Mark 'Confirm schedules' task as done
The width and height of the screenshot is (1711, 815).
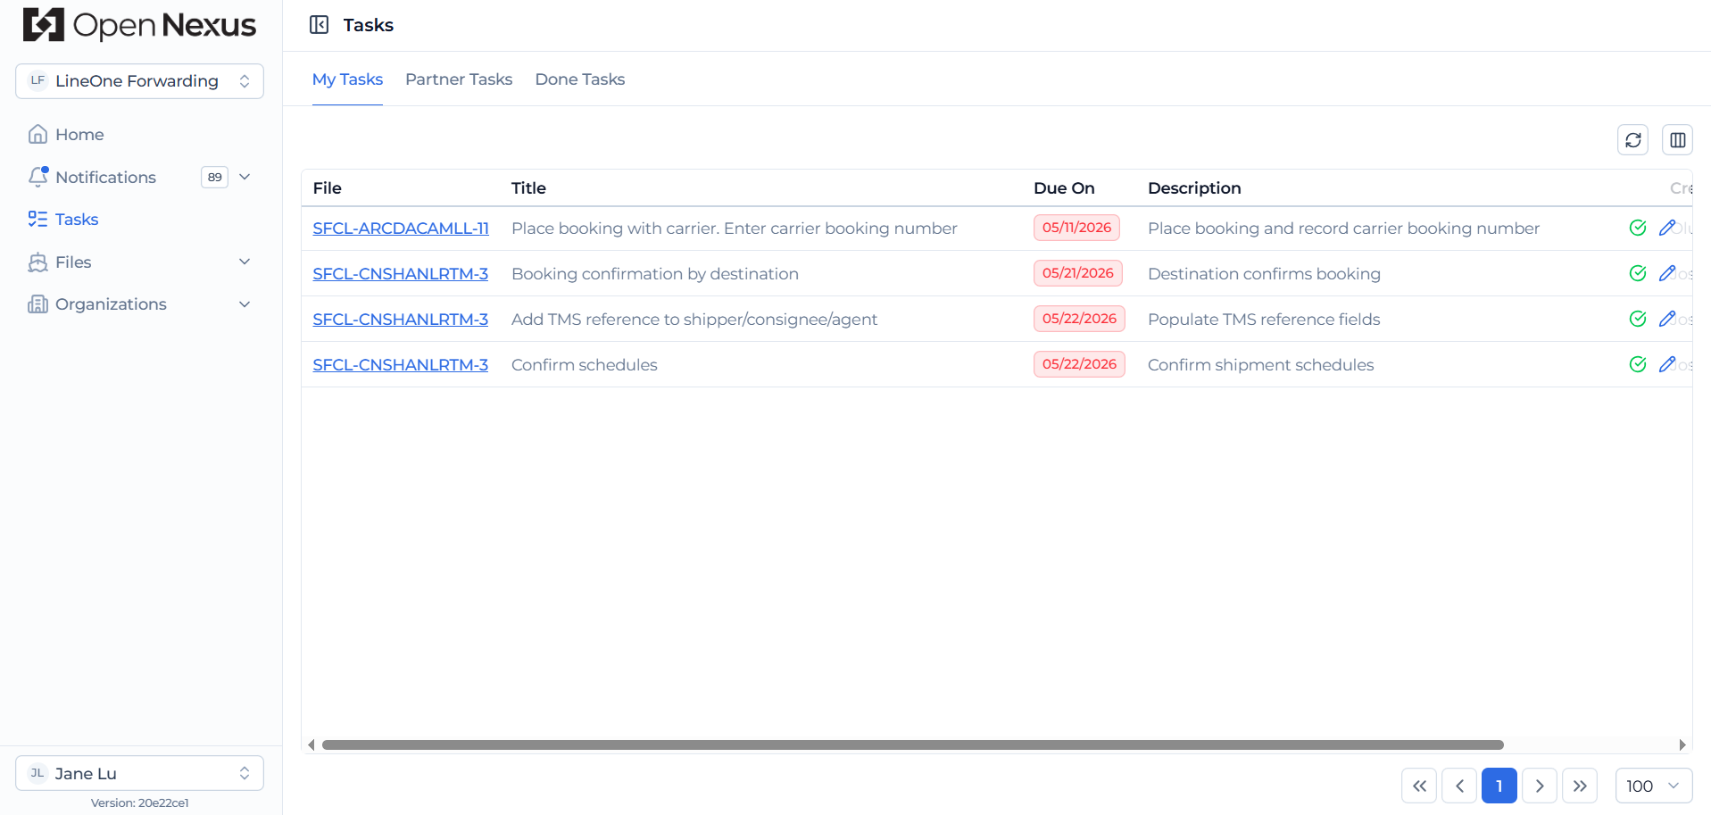point(1637,364)
